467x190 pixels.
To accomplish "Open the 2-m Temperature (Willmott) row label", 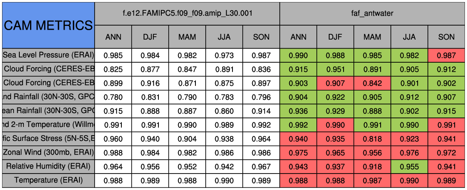I will pyautogui.click(x=48, y=125).
